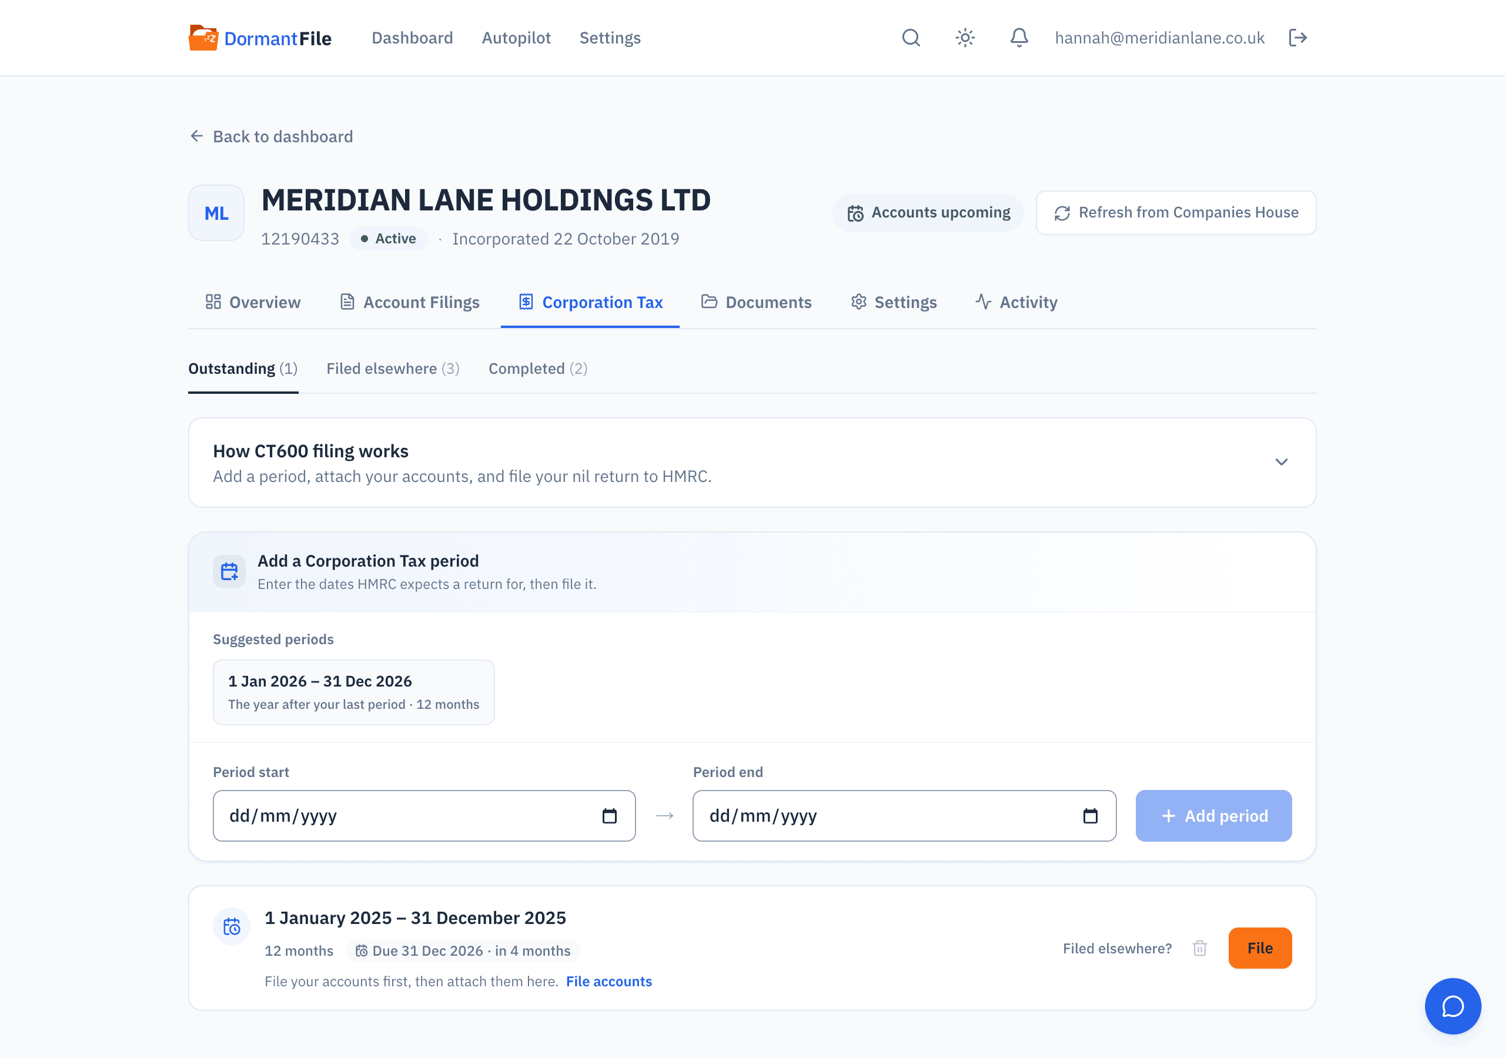Expand How CT600 filing works chevron
Viewport: 1505px width, 1058px height.
point(1282,462)
